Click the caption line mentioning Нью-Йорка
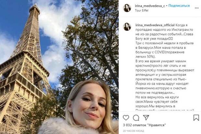 161,79
